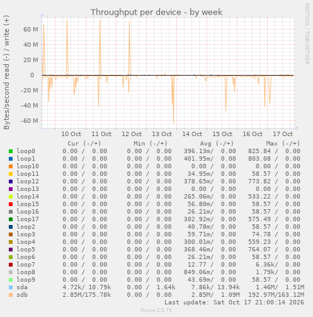Click the '40 M' y-axis label
The height and width of the screenshot is (317, 313).
click(31, 45)
